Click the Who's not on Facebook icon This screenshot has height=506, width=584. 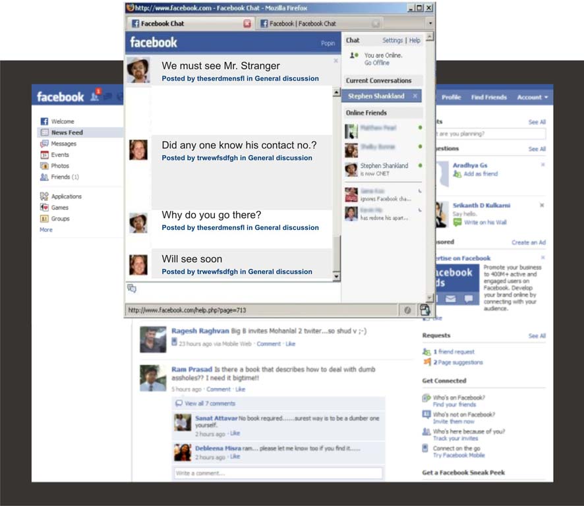coord(426,414)
